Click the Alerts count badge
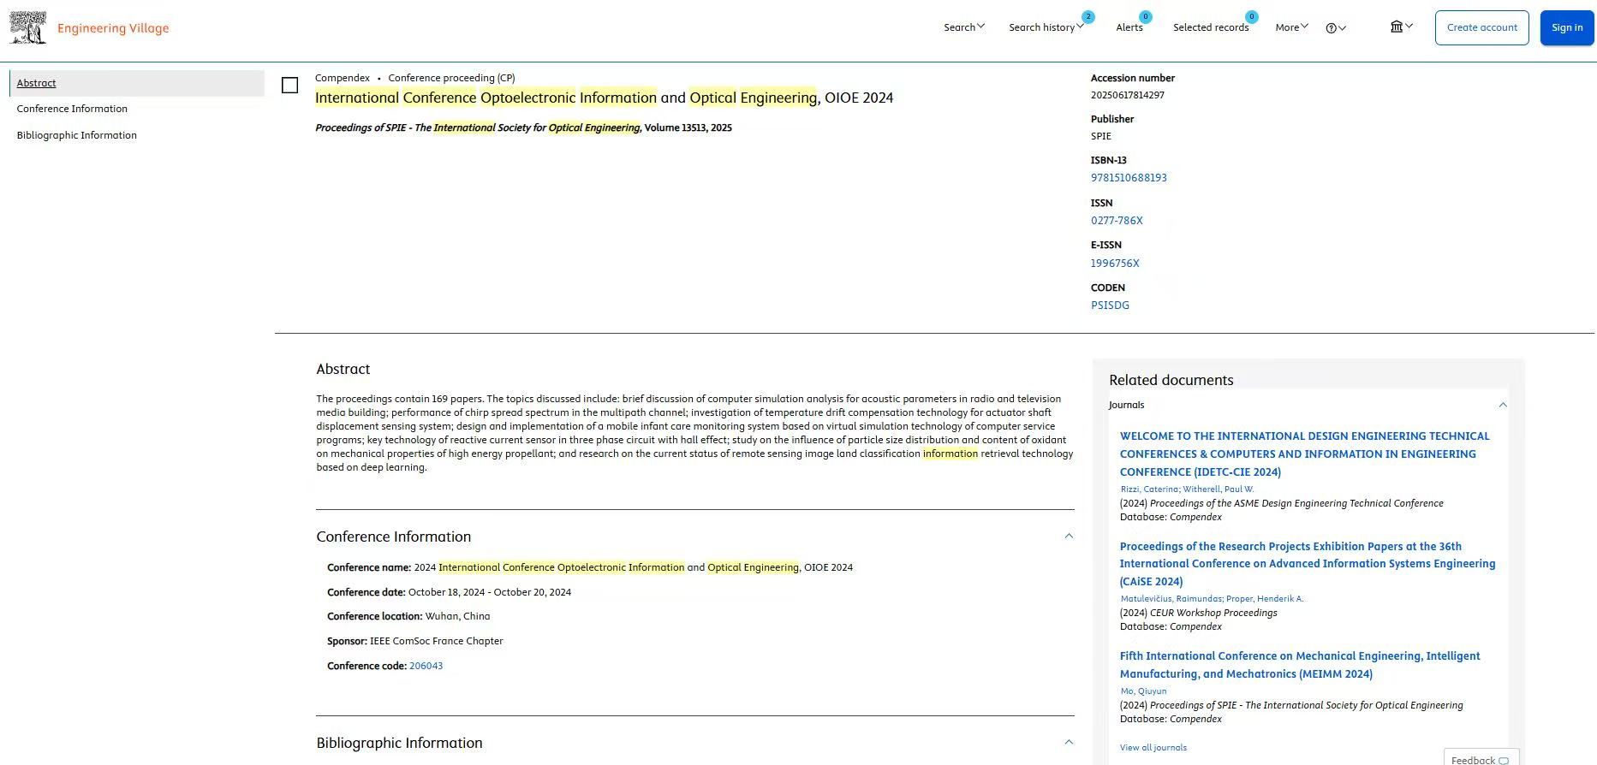Viewport: 1597px width, 765px height. pos(1146,17)
